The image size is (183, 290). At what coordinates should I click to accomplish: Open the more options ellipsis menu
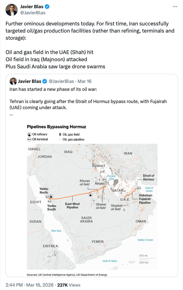pyautogui.click(x=175, y=7)
